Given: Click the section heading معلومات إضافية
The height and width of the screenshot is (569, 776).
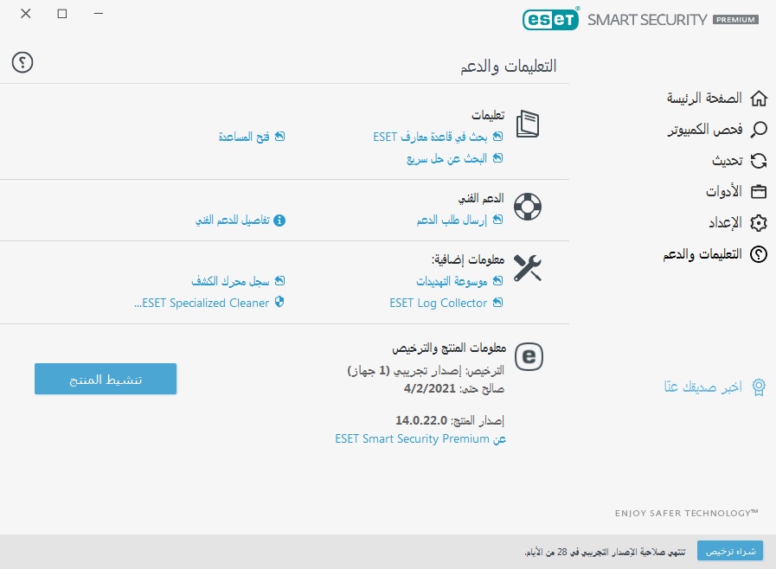Looking at the screenshot, I should click(x=468, y=259).
